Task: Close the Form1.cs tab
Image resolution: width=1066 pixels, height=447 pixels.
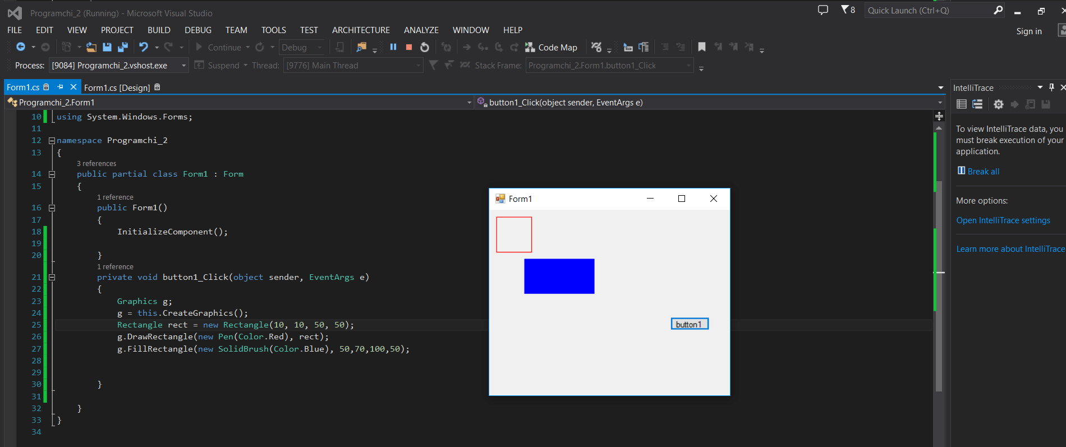Action: click(73, 87)
